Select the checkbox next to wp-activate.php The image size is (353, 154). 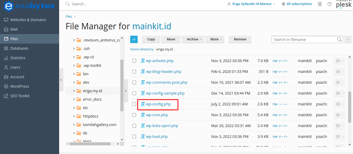pyautogui.click(x=134, y=60)
